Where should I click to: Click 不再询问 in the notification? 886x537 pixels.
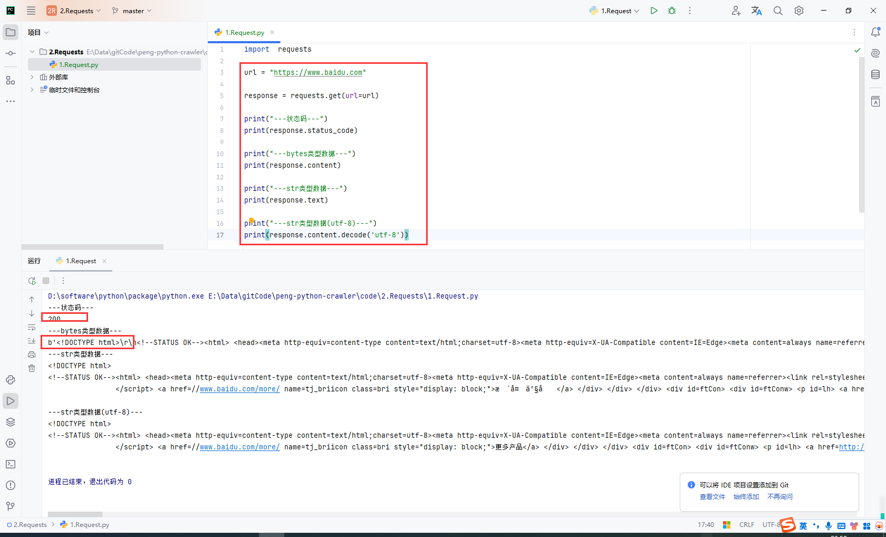tap(780, 497)
